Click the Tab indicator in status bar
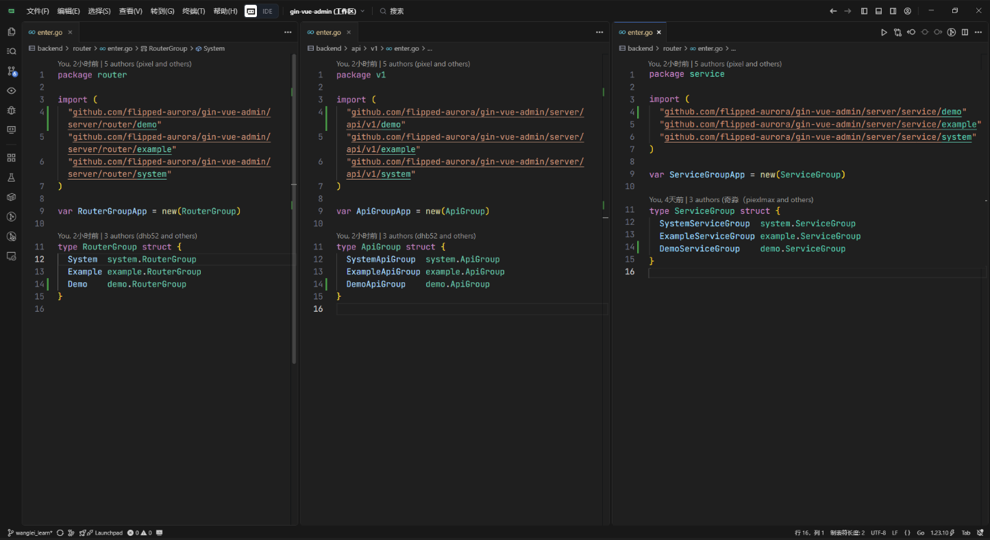This screenshot has width=990, height=540. [x=966, y=532]
